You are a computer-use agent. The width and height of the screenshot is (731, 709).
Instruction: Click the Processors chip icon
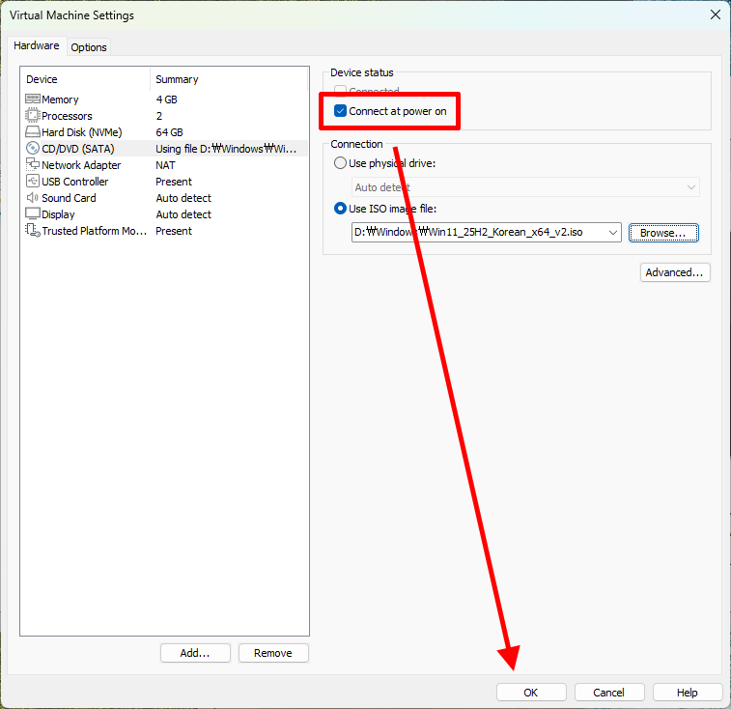33,115
